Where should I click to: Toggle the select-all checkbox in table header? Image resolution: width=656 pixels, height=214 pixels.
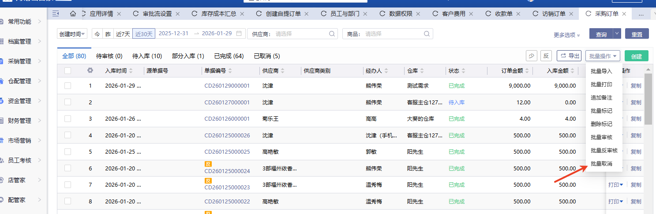(x=67, y=70)
